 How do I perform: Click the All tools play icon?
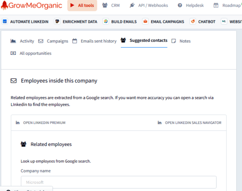[x=72, y=5]
